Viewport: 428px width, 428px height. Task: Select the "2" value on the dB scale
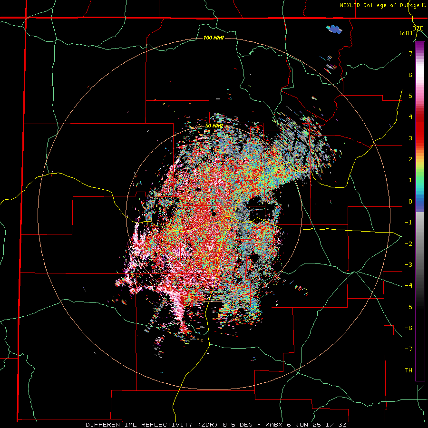pos(410,159)
